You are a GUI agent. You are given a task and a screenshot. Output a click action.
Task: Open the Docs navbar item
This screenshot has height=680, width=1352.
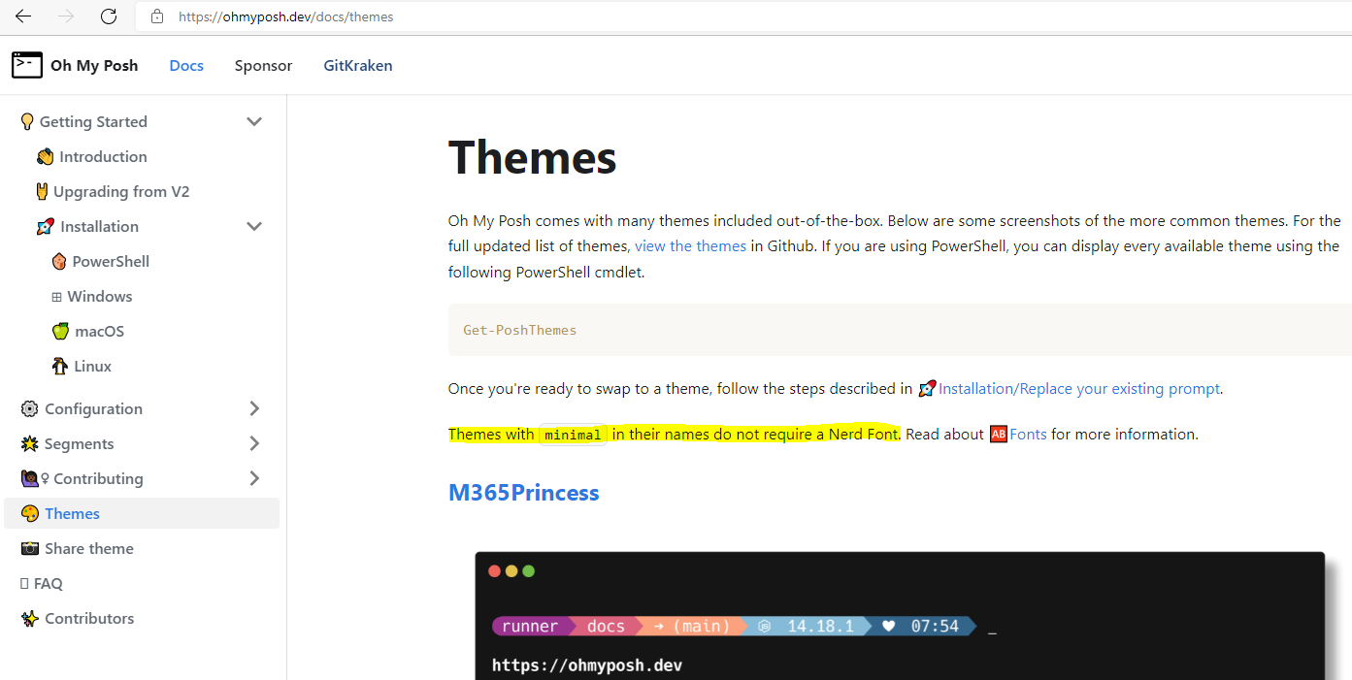[186, 65]
